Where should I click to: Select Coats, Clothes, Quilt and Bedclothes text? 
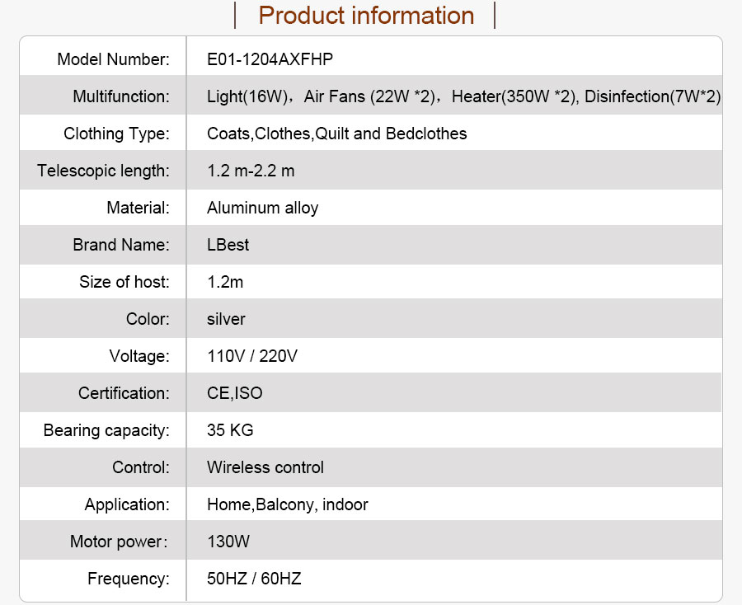(x=337, y=134)
